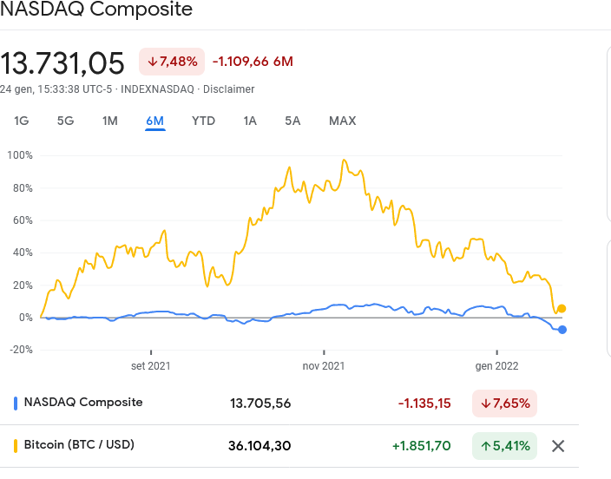The height and width of the screenshot is (479, 611).
Task: Switch to the 5G time range tab
Action: (x=65, y=121)
